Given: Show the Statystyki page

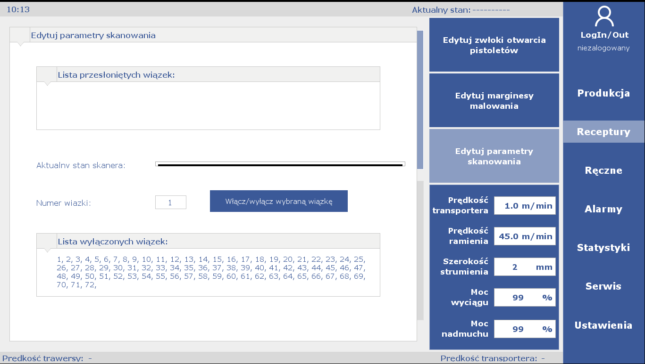Looking at the screenshot, I should (603, 247).
